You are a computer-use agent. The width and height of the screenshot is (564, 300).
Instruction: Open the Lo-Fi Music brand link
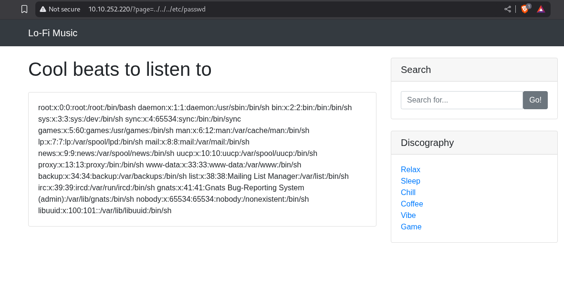pyautogui.click(x=52, y=33)
